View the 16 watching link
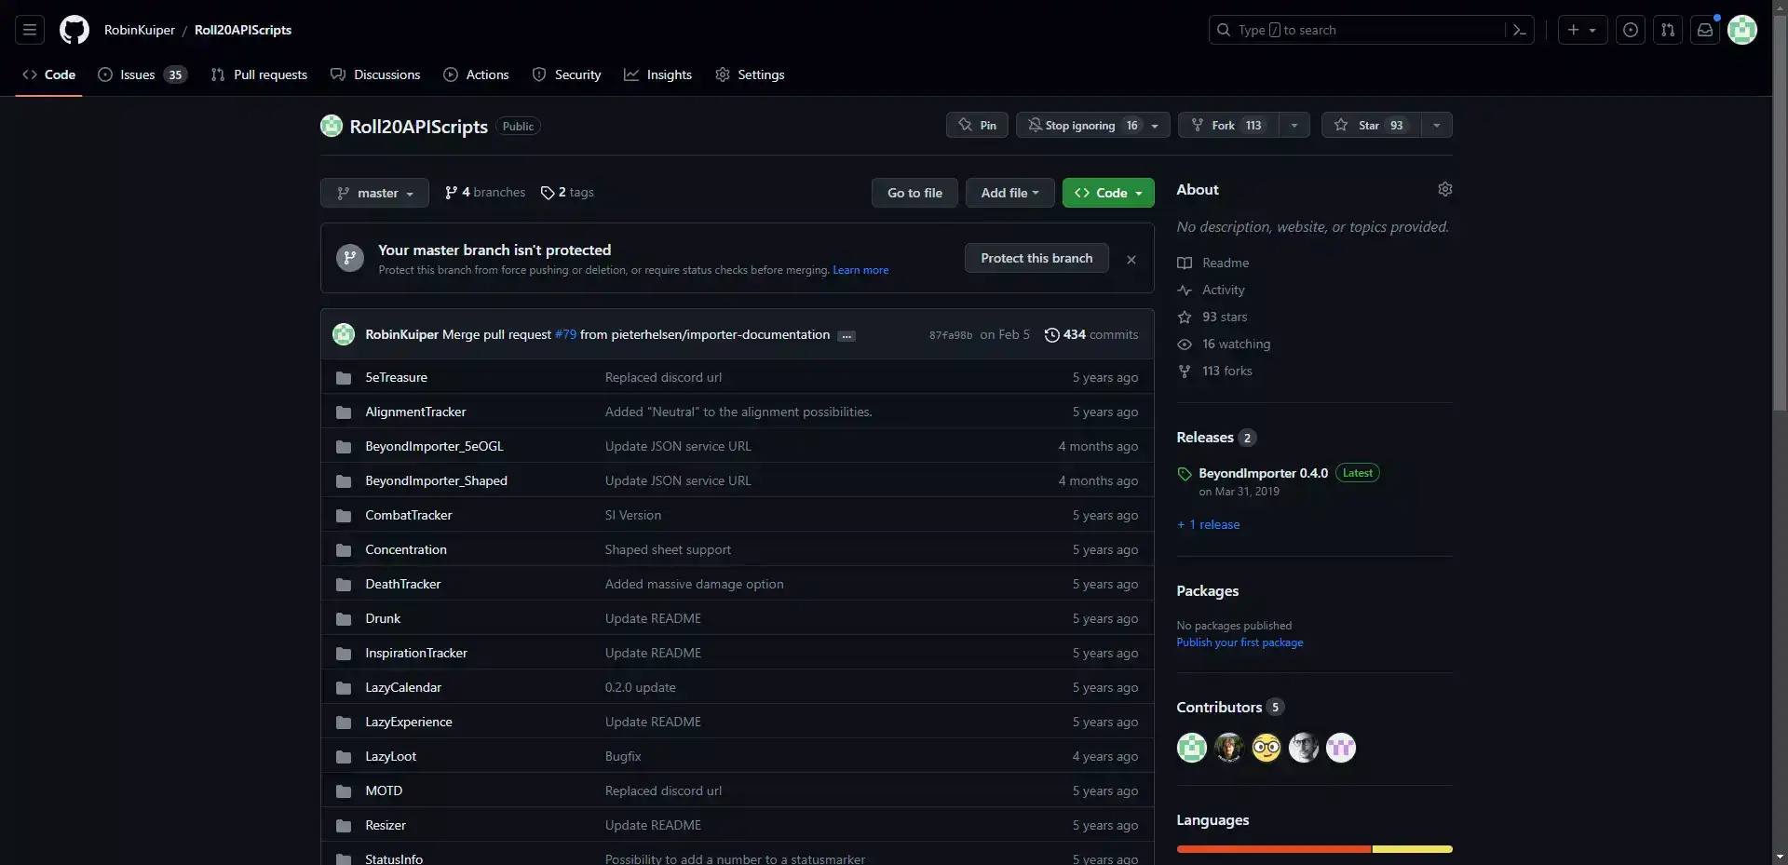The width and height of the screenshot is (1788, 865). coord(1224,344)
